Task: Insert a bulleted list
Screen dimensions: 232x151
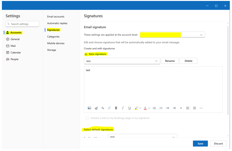Action: pyautogui.click(x=154, y=108)
